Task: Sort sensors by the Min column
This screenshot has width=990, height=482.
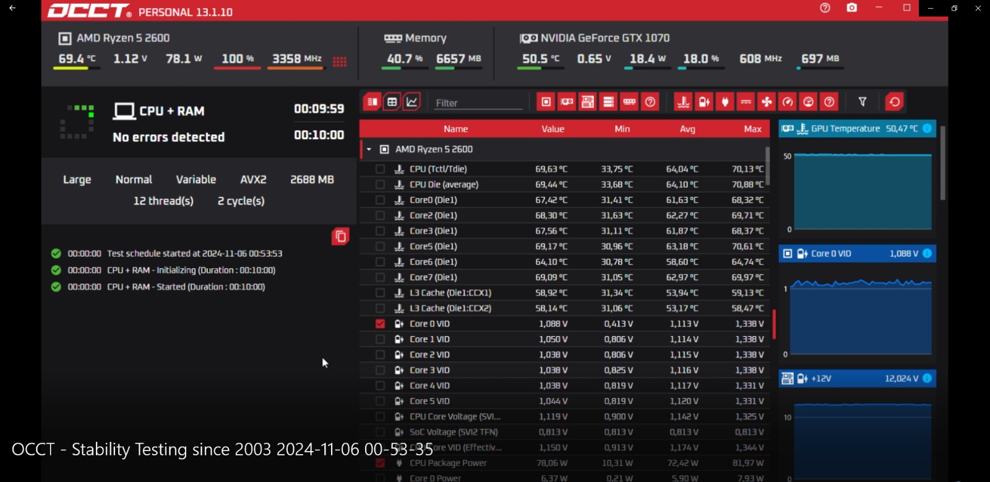Action: (x=622, y=129)
